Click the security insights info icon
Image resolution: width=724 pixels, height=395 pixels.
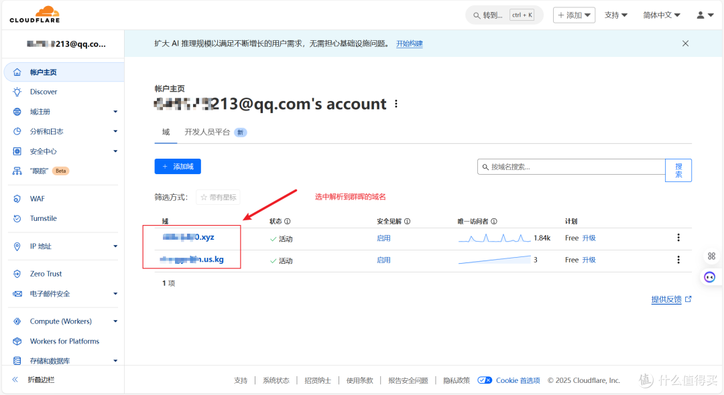coord(408,221)
